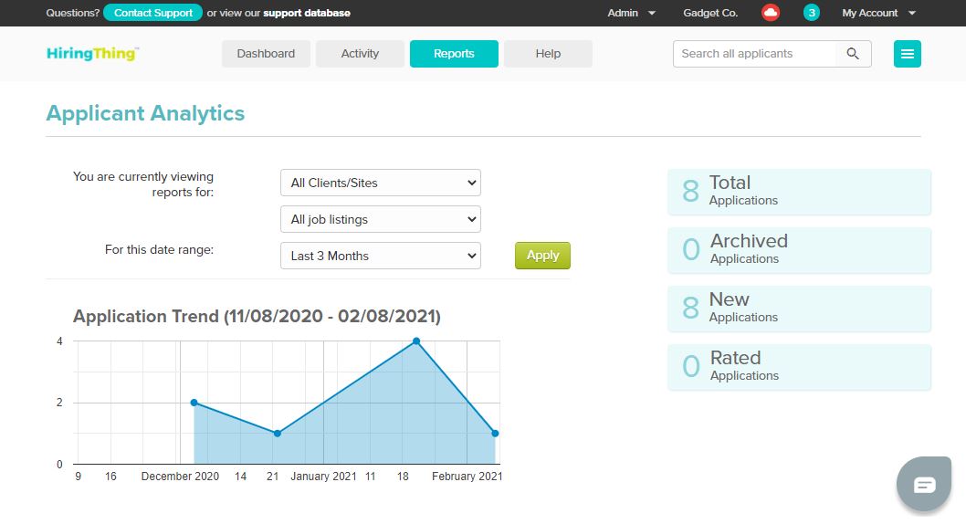This screenshot has width=966, height=524.
Task: Expand the Admin dropdown menu
Action: click(632, 13)
